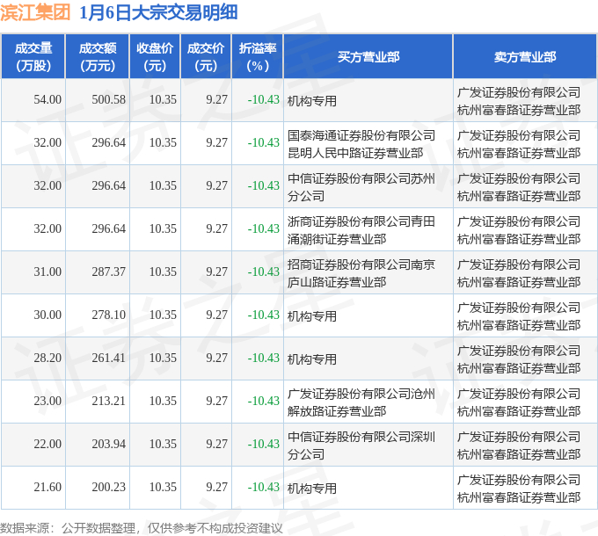Click the 9.27 deal price in the 23.00 row

click(x=216, y=402)
